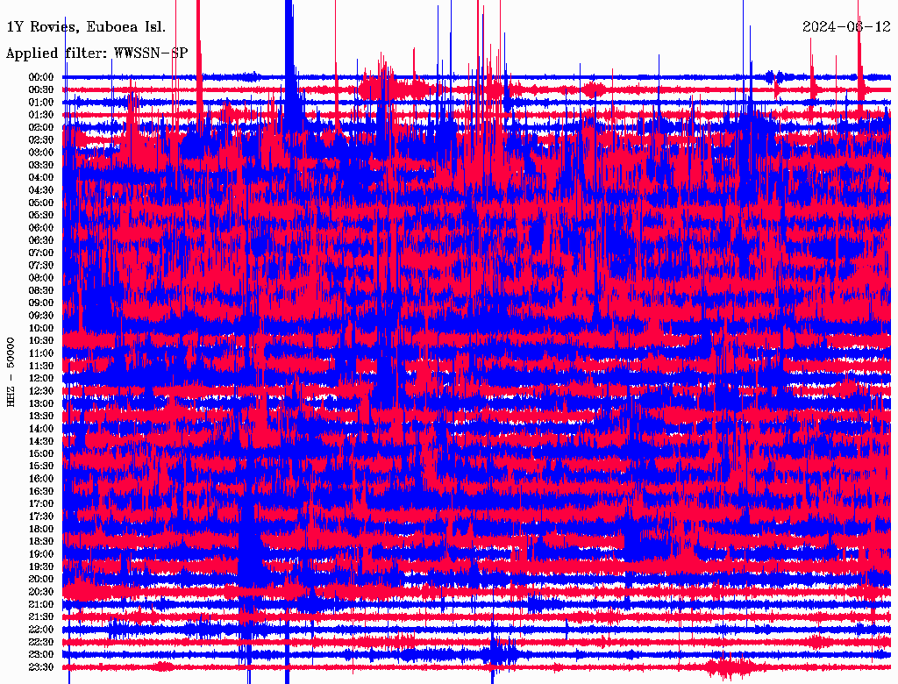Select the 07:00 time row label
Screen dimensions: 898x684
[x=41, y=253]
